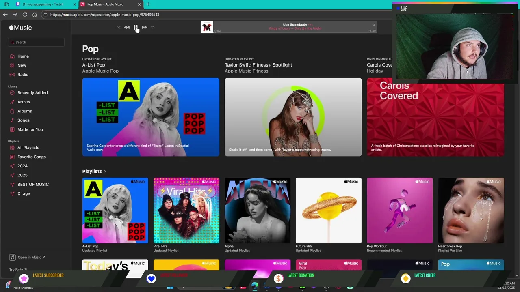
Task: Click the All Playlists grid icon
Action: [x=12, y=148]
